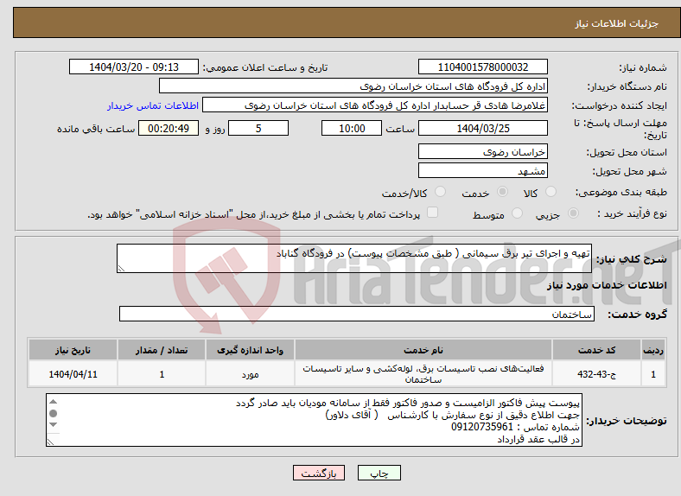Click the چاپ (print) button

click(379, 473)
